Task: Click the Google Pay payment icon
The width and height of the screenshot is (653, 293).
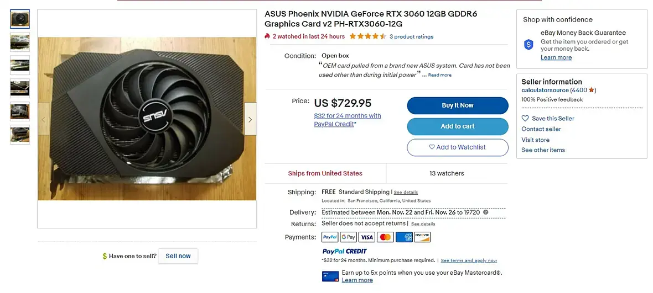Action: (348, 237)
